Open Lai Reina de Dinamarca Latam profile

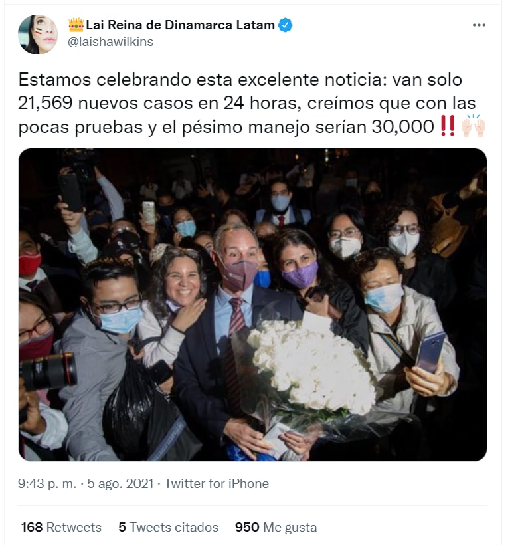click(180, 25)
